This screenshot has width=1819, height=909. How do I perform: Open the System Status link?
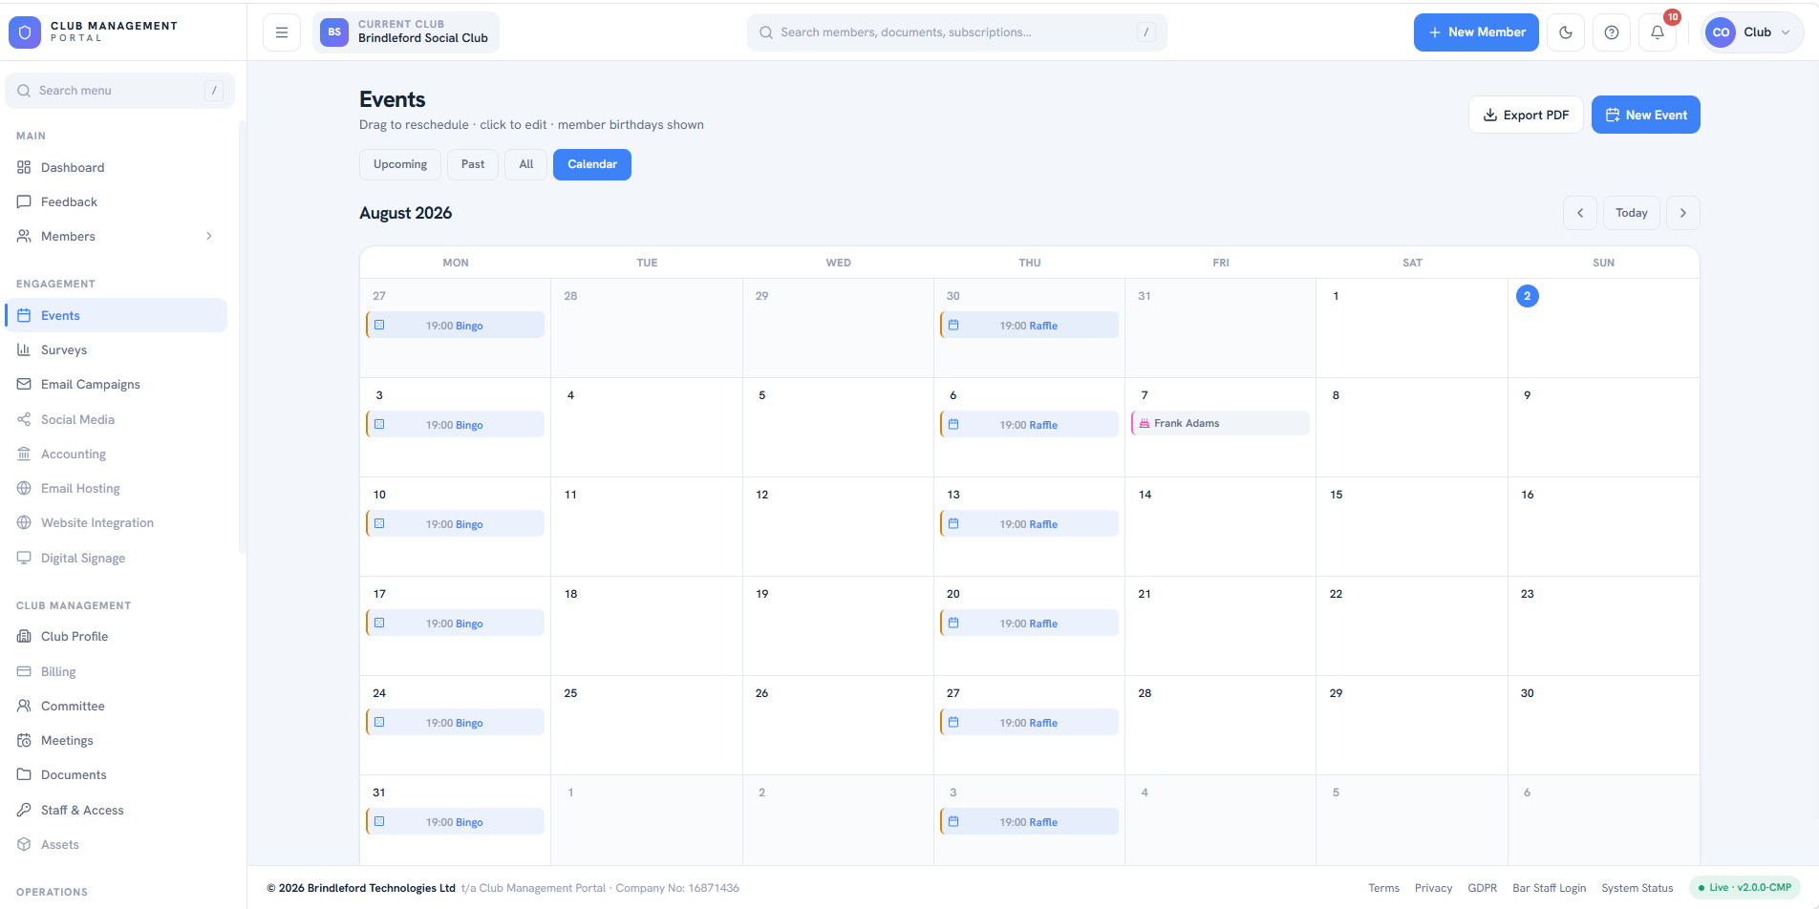point(1637,888)
